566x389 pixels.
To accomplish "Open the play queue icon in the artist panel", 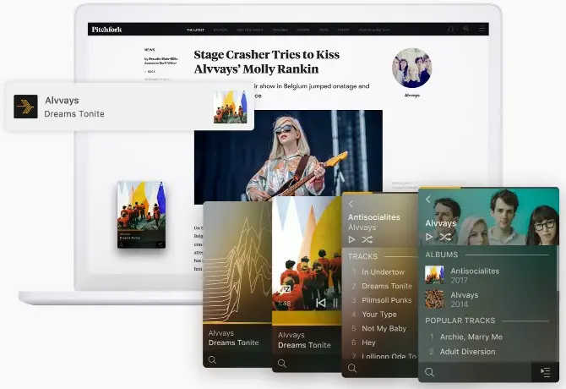I will [545, 371].
